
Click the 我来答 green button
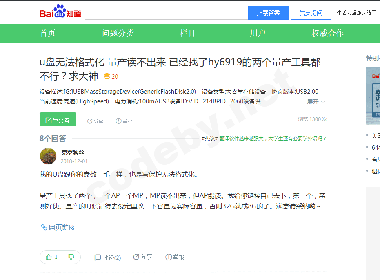58,119
